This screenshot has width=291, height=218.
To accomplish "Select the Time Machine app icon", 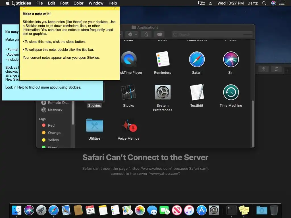I will tap(231, 92).
